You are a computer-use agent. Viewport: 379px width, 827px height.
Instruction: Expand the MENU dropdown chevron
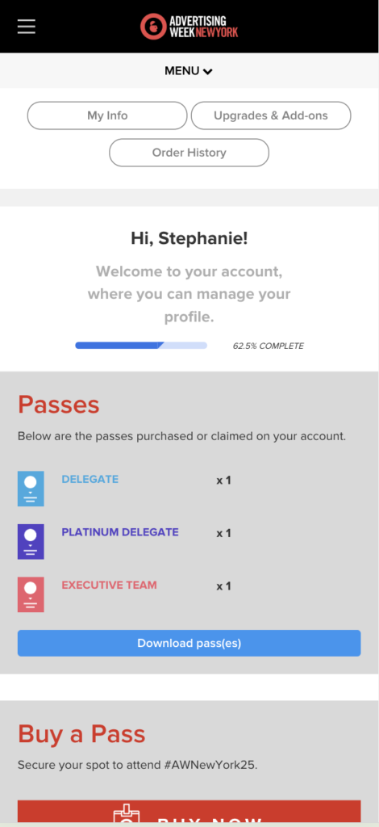[208, 71]
